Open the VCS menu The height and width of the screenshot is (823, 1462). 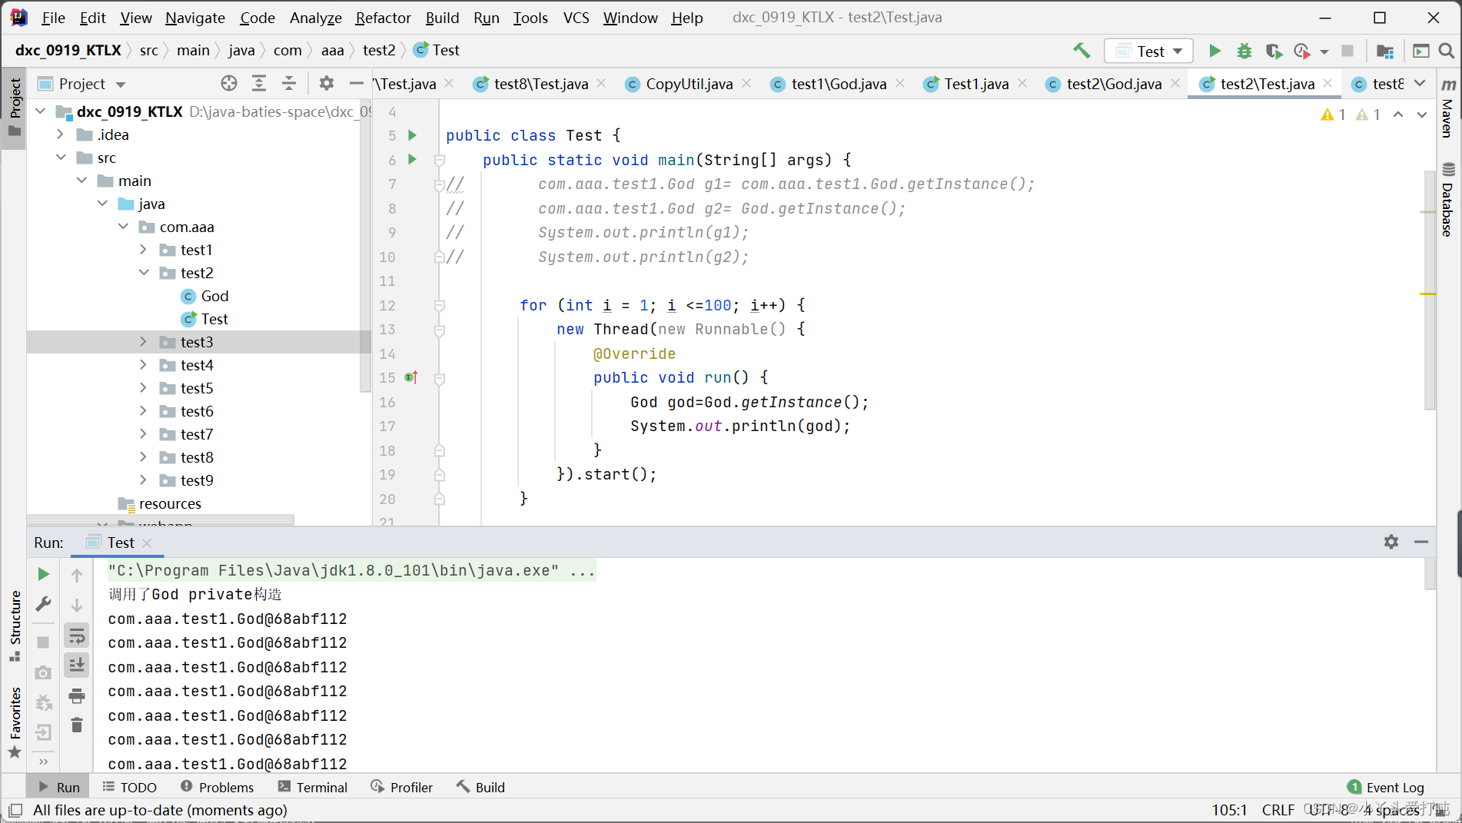click(576, 17)
